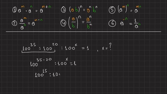The width and height of the screenshot is (167, 94).
Task: Click the underbrace beneath '100³⁵ : 100²⁰'
Action: (38, 52)
